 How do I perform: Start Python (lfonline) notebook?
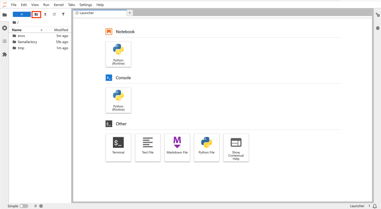point(118,54)
